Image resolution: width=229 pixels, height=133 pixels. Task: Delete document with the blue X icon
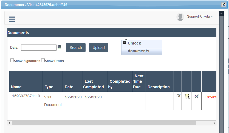tap(197, 96)
